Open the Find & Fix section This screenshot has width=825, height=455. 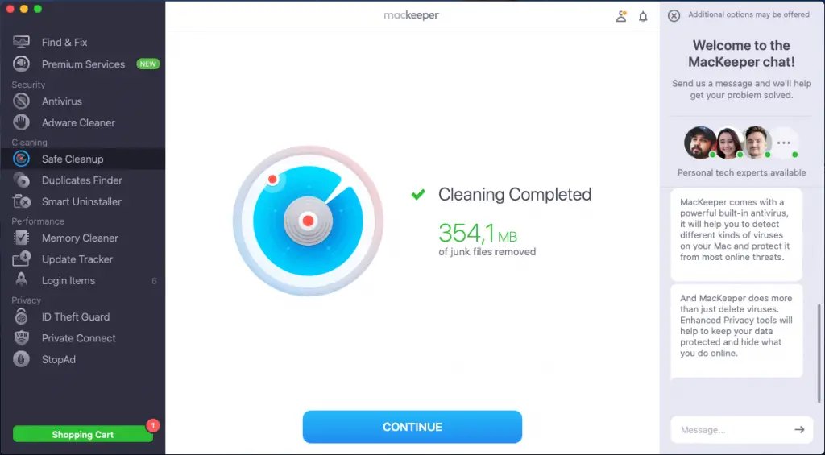[83, 42]
